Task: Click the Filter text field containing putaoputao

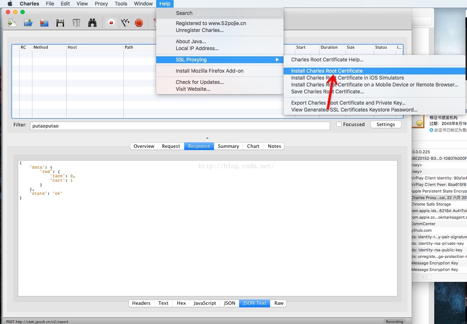Action: [x=180, y=126]
